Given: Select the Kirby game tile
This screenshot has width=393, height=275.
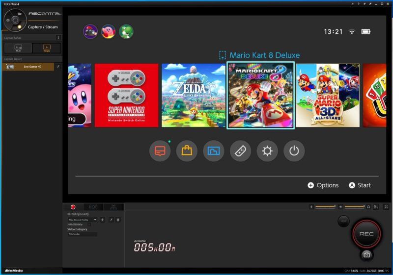Looking at the screenshot, I should (80, 95).
